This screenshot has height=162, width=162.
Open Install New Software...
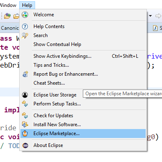click(83, 125)
